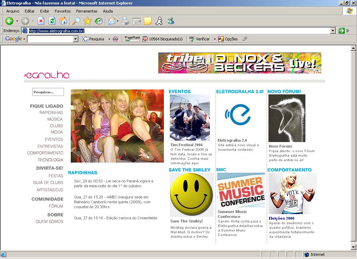Go to the CLUBS section
Viewport: 357px width, 259px height.
(x=56, y=126)
